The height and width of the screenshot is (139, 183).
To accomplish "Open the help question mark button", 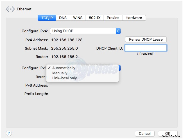I will [x=9, y=133].
